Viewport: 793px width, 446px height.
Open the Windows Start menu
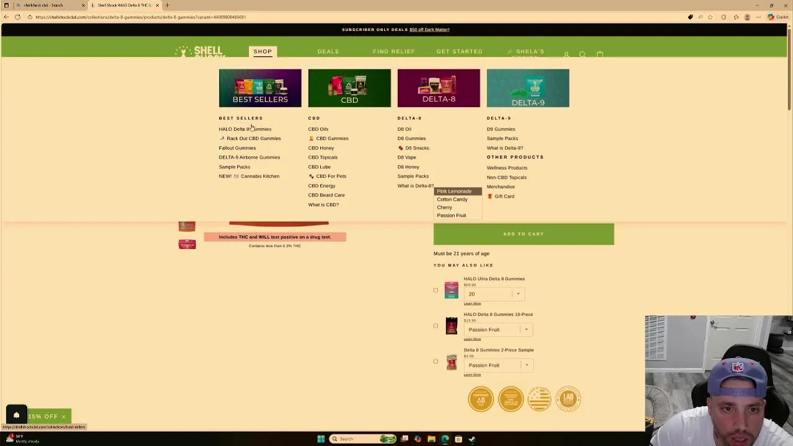click(321, 439)
